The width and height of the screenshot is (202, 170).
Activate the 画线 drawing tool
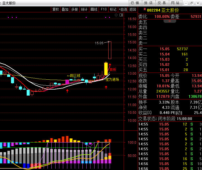[94, 9]
